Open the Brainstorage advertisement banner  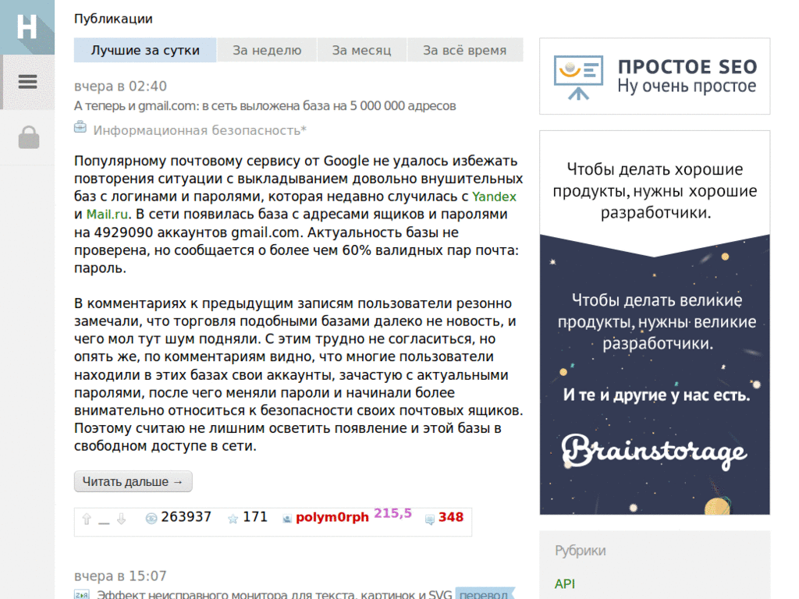pyautogui.click(x=655, y=322)
